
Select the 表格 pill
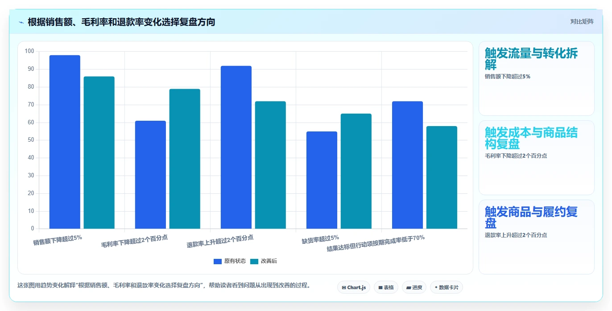386,287
